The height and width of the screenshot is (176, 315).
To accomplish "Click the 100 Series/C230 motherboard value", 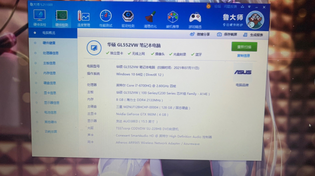I will pos(163,93).
